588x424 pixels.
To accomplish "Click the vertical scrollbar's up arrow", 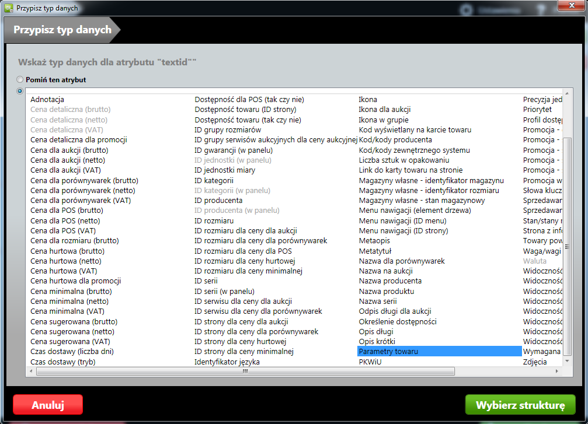I will click(567, 94).
